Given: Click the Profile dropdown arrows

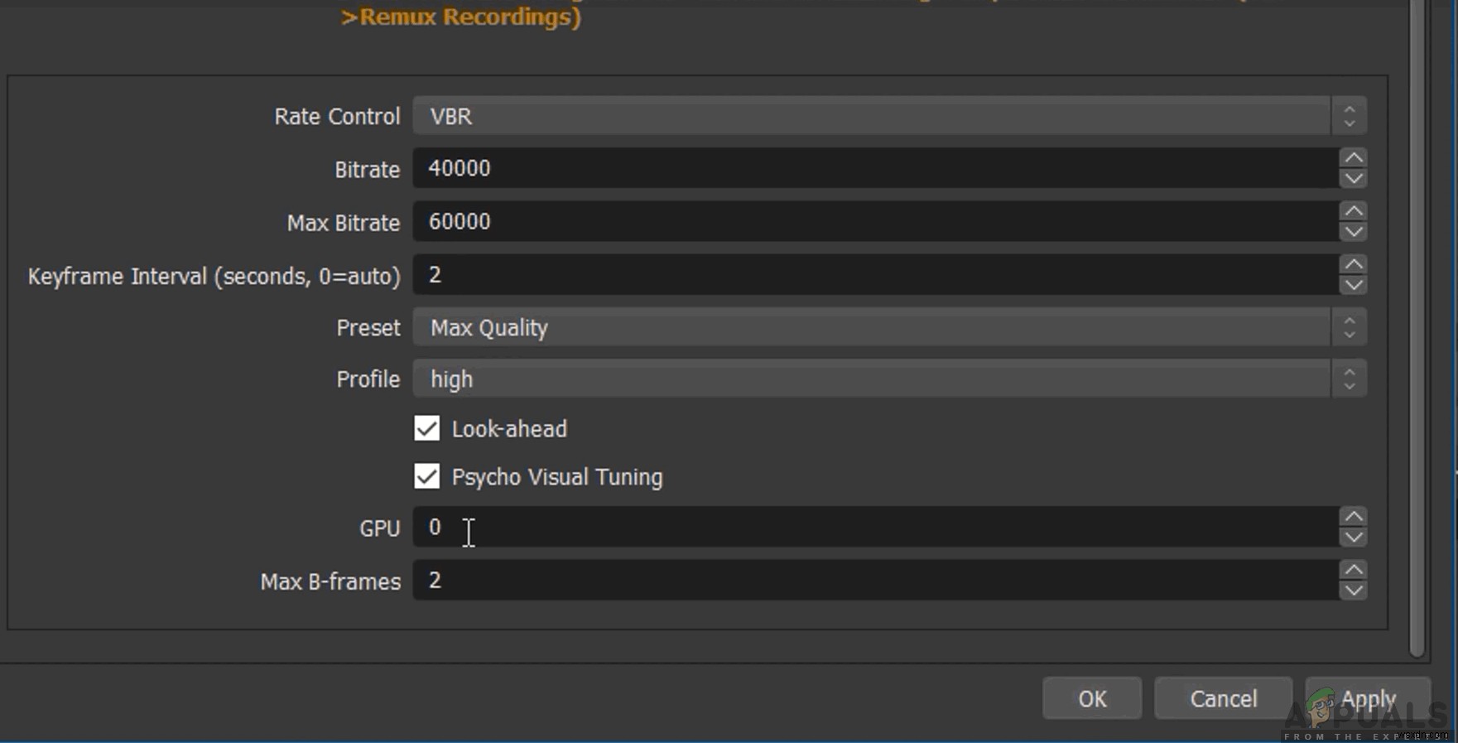Looking at the screenshot, I should point(1350,379).
